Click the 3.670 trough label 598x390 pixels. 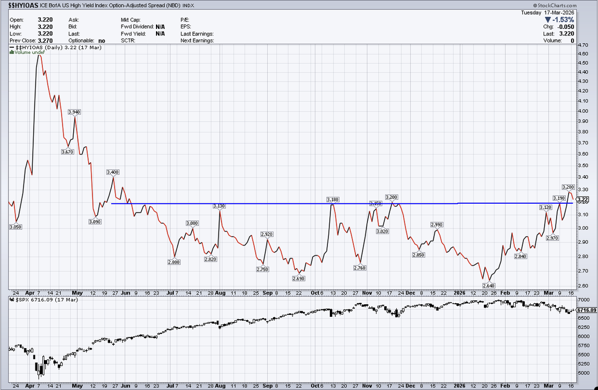pyautogui.click(x=68, y=151)
